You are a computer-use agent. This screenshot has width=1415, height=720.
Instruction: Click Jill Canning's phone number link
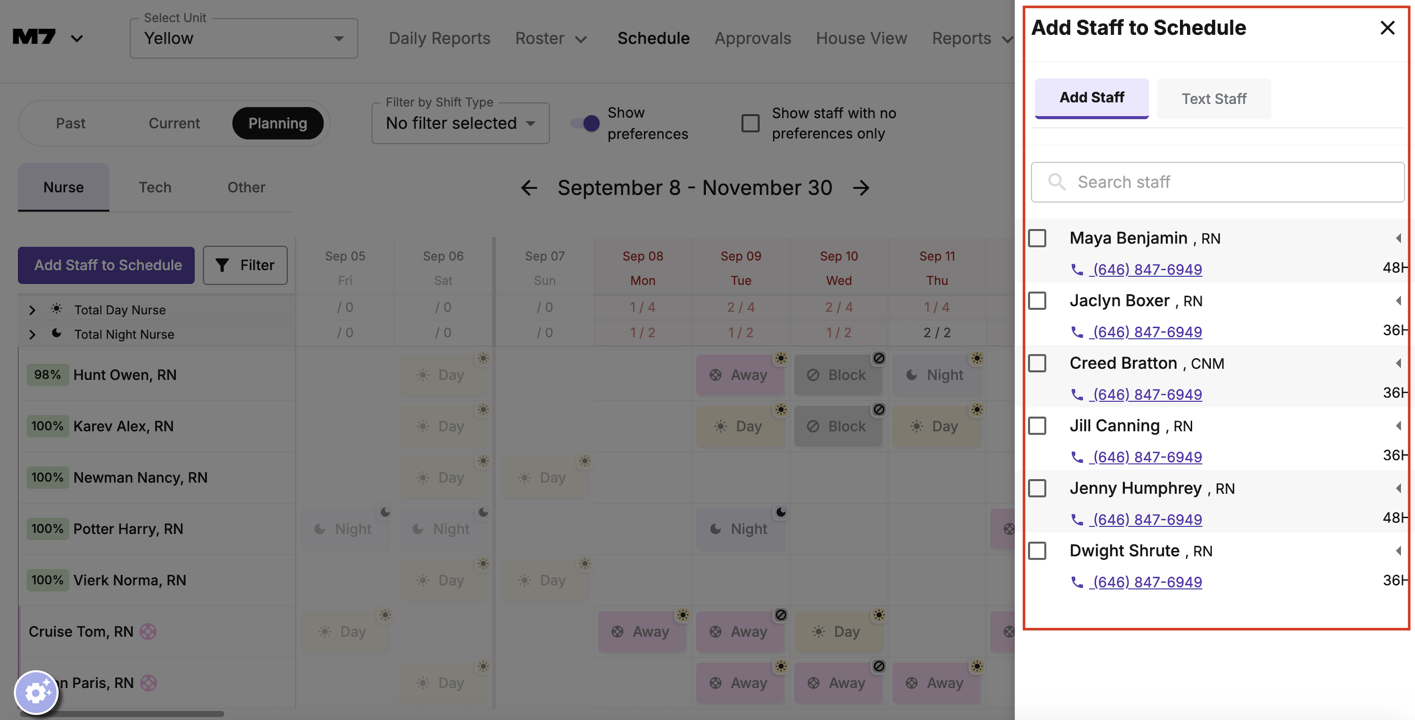tap(1147, 457)
